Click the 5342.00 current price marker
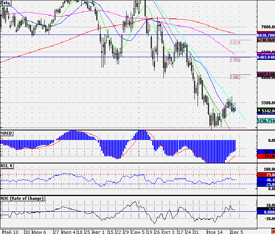The width and height of the screenshot is (275, 234). click(x=266, y=111)
